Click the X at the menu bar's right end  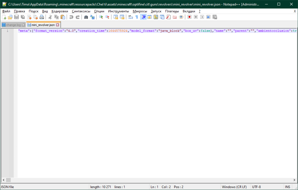295,11
